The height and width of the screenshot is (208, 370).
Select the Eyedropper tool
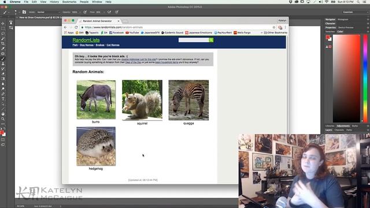coord(3,49)
